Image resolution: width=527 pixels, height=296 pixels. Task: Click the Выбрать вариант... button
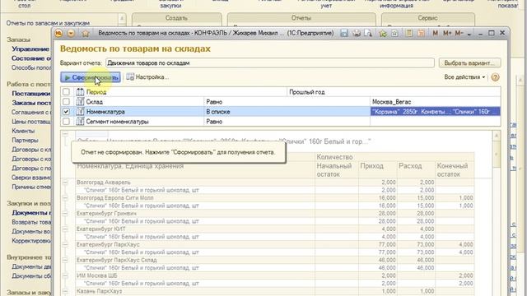coord(469,62)
